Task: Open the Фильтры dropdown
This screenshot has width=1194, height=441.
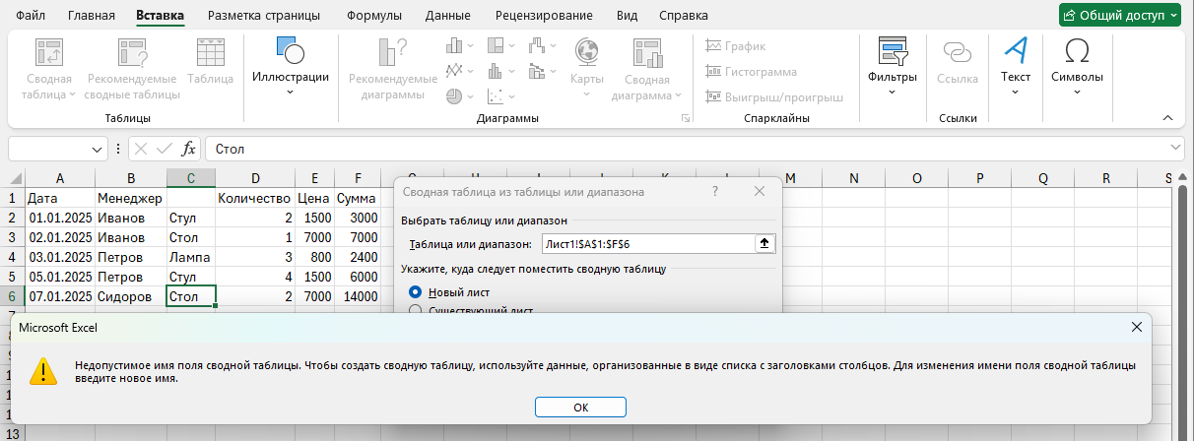Action: 893,67
